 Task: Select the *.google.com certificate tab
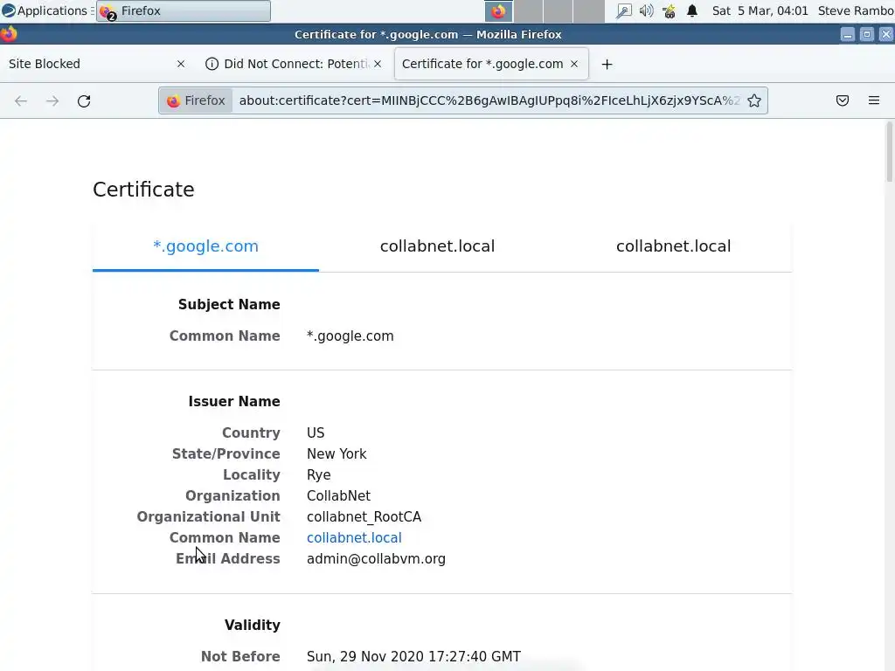click(x=205, y=246)
